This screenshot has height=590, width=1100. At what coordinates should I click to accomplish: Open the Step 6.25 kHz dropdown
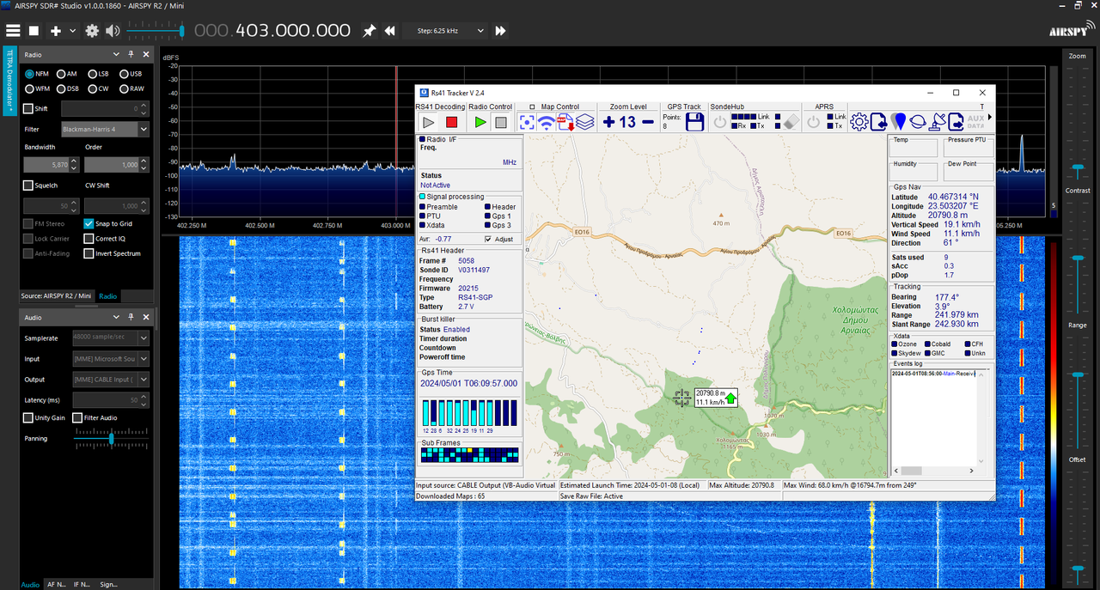[444, 31]
